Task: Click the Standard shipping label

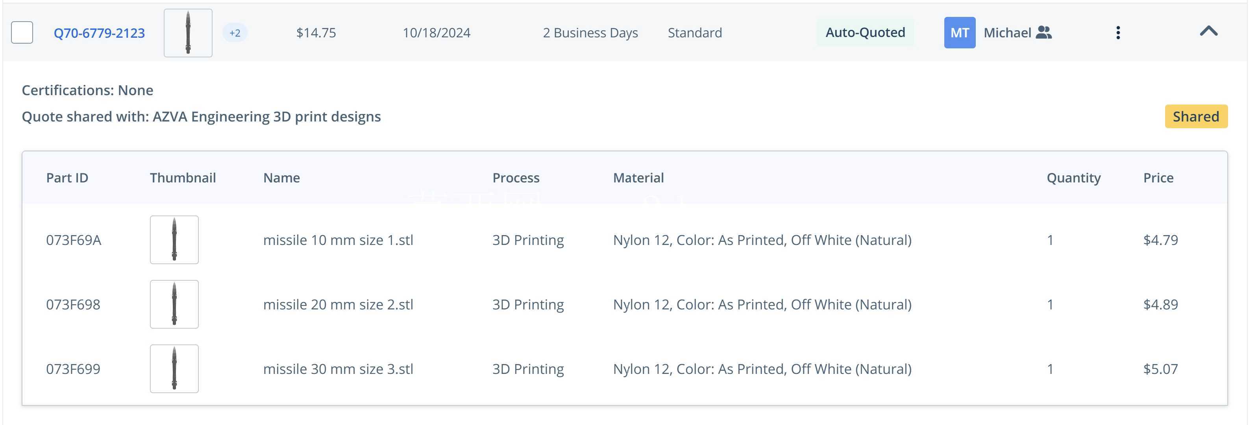Action: click(x=694, y=33)
